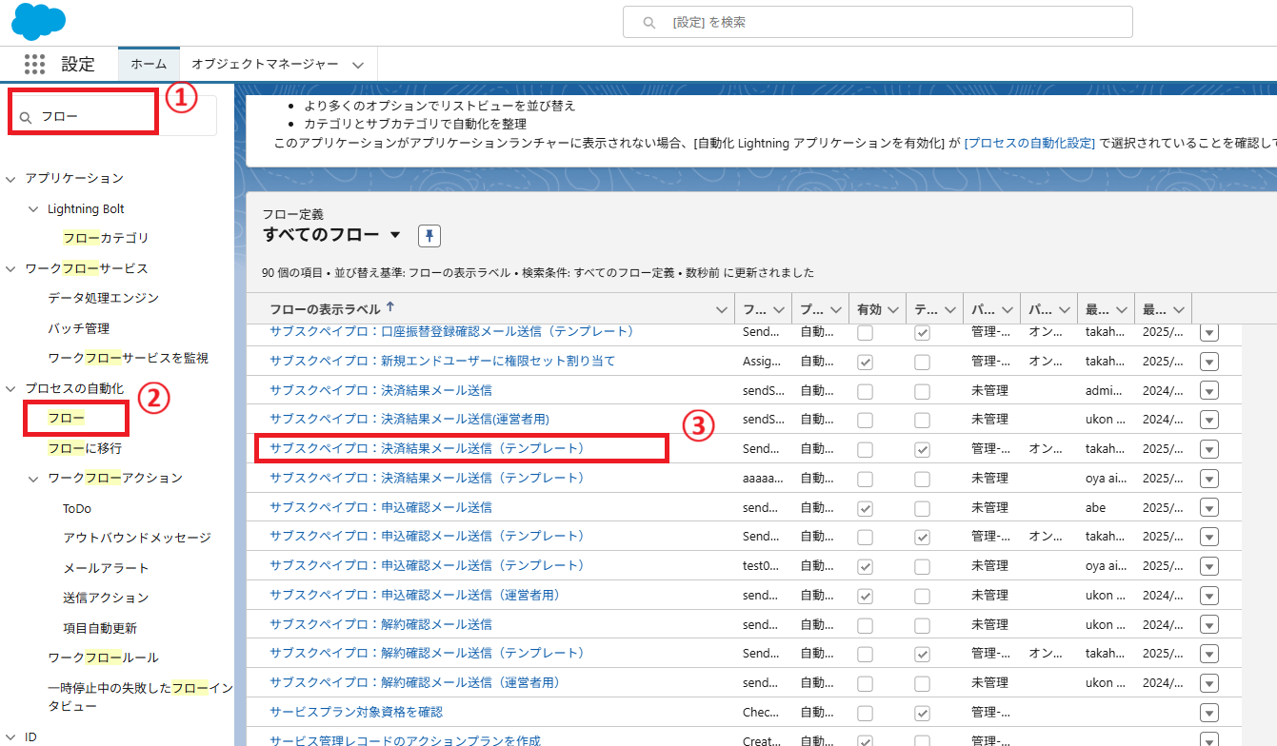Open the プロセスの自動化設定 link
This screenshot has height=746, width=1277.
(1029, 143)
